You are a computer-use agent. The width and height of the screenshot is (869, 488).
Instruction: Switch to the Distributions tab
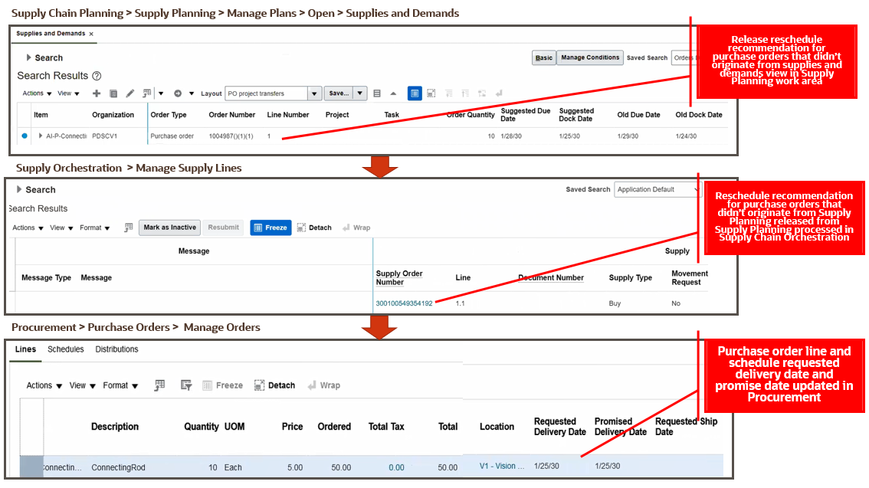[x=116, y=349]
